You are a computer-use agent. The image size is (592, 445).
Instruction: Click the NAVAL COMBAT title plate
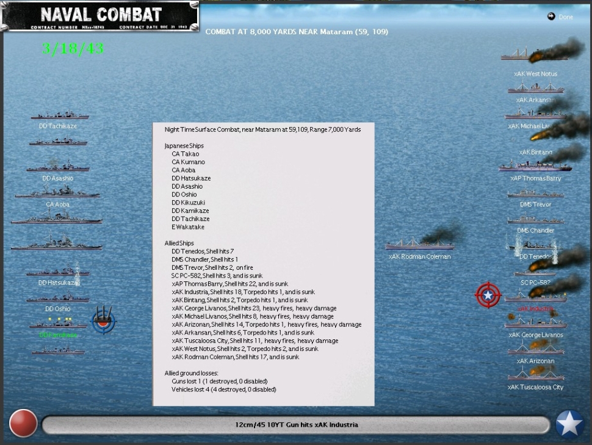point(100,16)
